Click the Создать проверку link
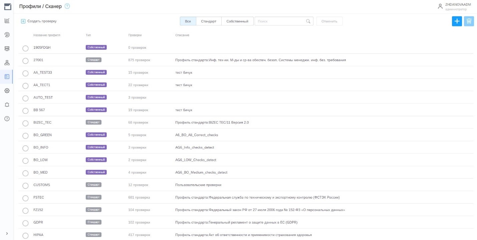This screenshot has height=240, width=477. (39, 21)
